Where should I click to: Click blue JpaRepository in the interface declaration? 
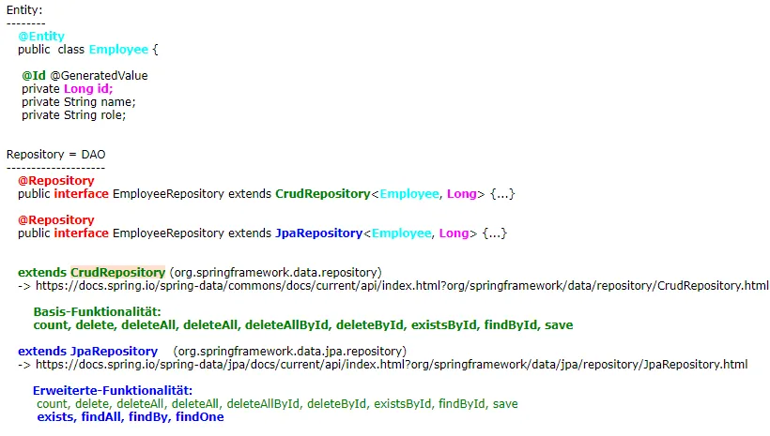point(318,233)
